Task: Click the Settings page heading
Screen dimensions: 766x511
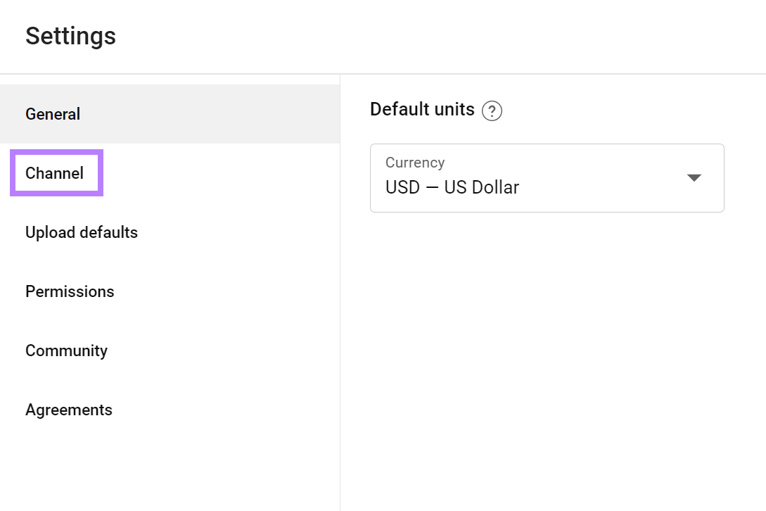Action: [70, 36]
